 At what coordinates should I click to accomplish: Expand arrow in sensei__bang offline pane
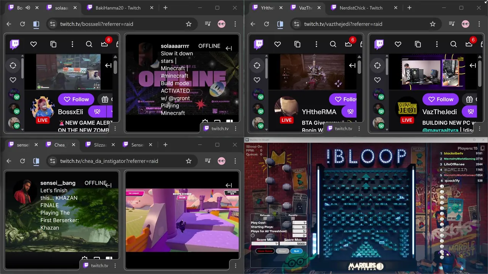pyautogui.click(x=108, y=185)
